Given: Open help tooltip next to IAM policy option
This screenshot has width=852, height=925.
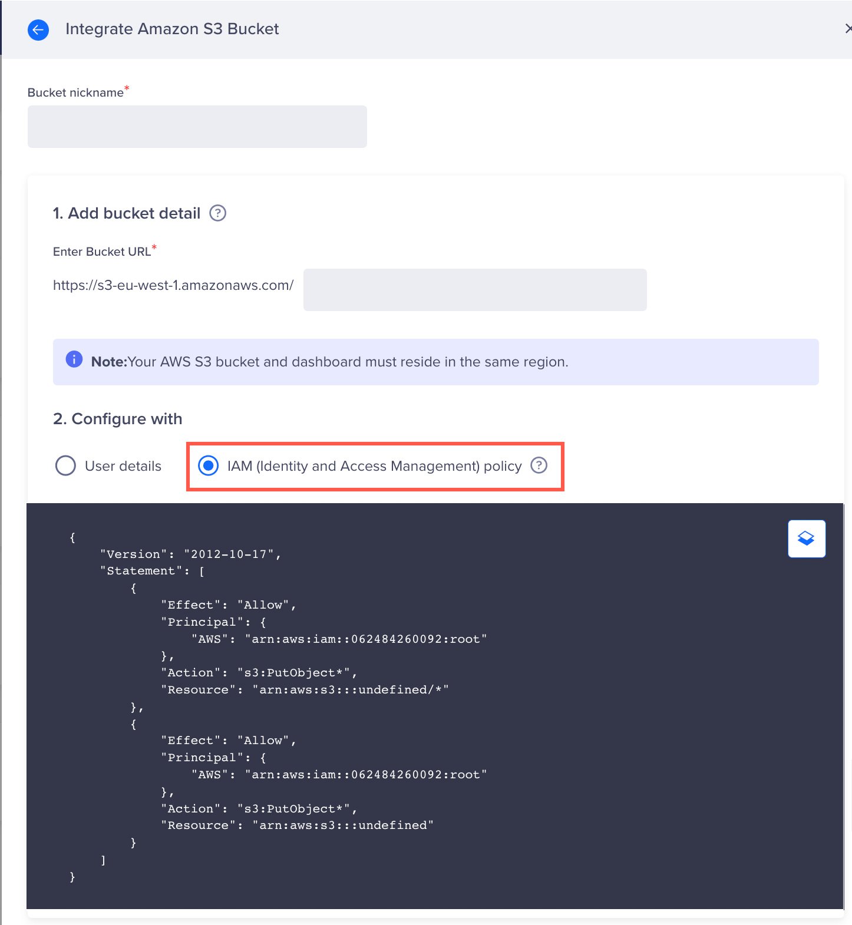Looking at the screenshot, I should click(539, 465).
